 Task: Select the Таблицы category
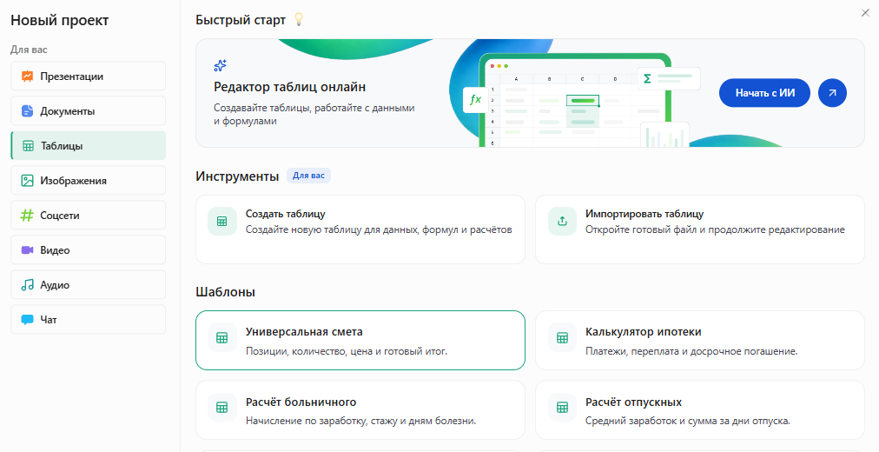click(x=88, y=145)
